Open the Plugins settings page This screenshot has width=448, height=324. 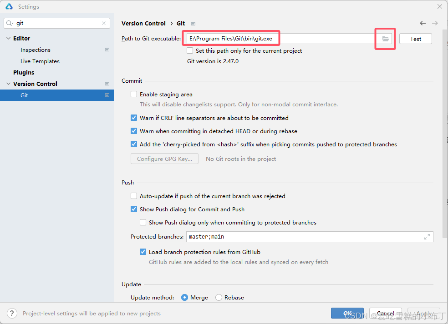coord(24,72)
